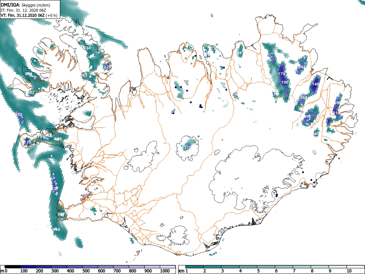The image size is (365, 274).
Task: Click the visibility value '342' on the map
Action: point(302,67)
